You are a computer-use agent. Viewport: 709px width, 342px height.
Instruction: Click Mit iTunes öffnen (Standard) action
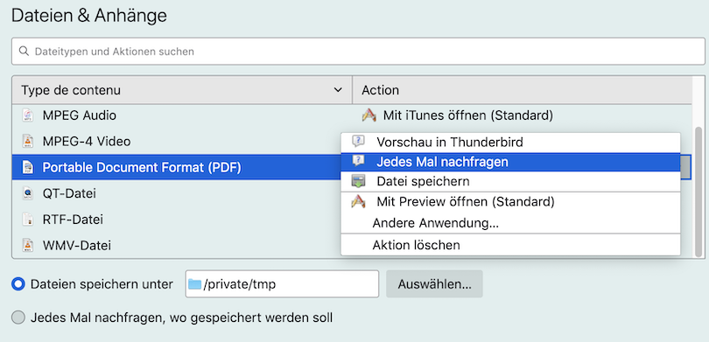[468, 115]
